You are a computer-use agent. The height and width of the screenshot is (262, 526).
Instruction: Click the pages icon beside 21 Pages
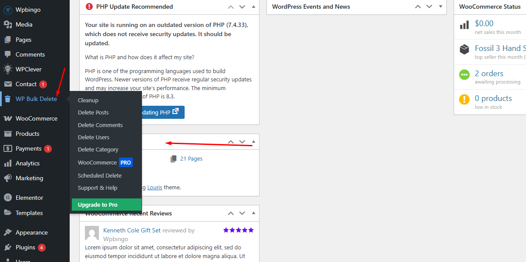click(x=174, y=159)
